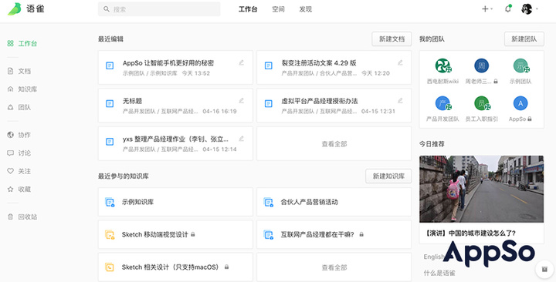The image size is (556, 282).
Task: Click the 什么是语雀 link
Action: (439, 273)
